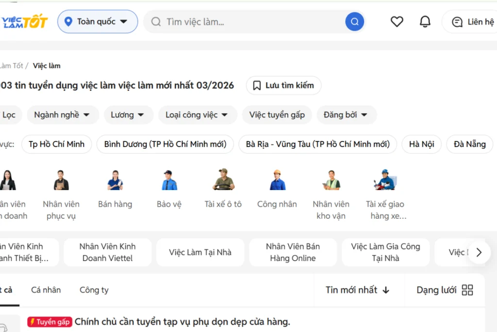Open saved jobs heart icon

click(x=397, y=21)
